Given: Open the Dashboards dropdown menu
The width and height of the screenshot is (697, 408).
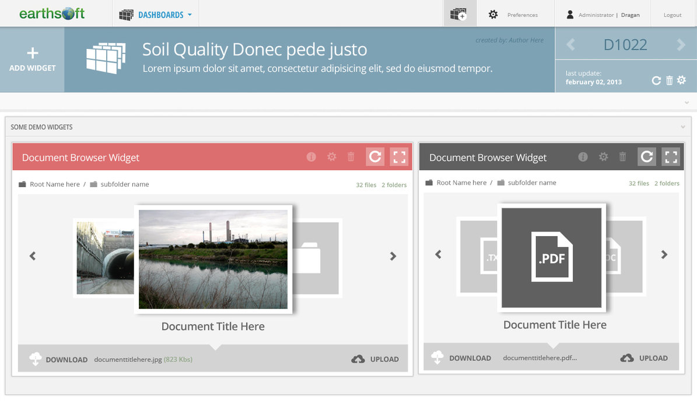Looking at the screenshot, I should [155, 15].
